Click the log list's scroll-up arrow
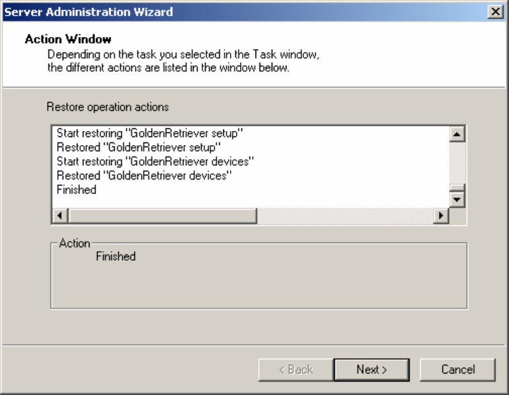Screen dimensions: 509x395 (x=458, y=134)
